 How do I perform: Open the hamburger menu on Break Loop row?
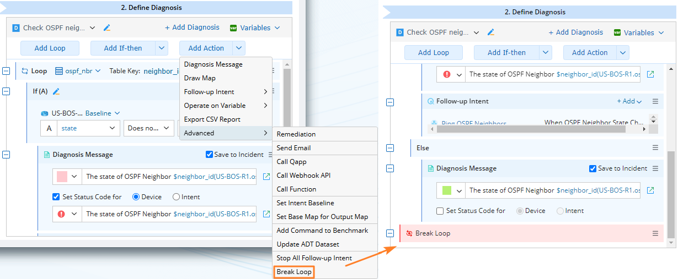click(x=655, y=233)
